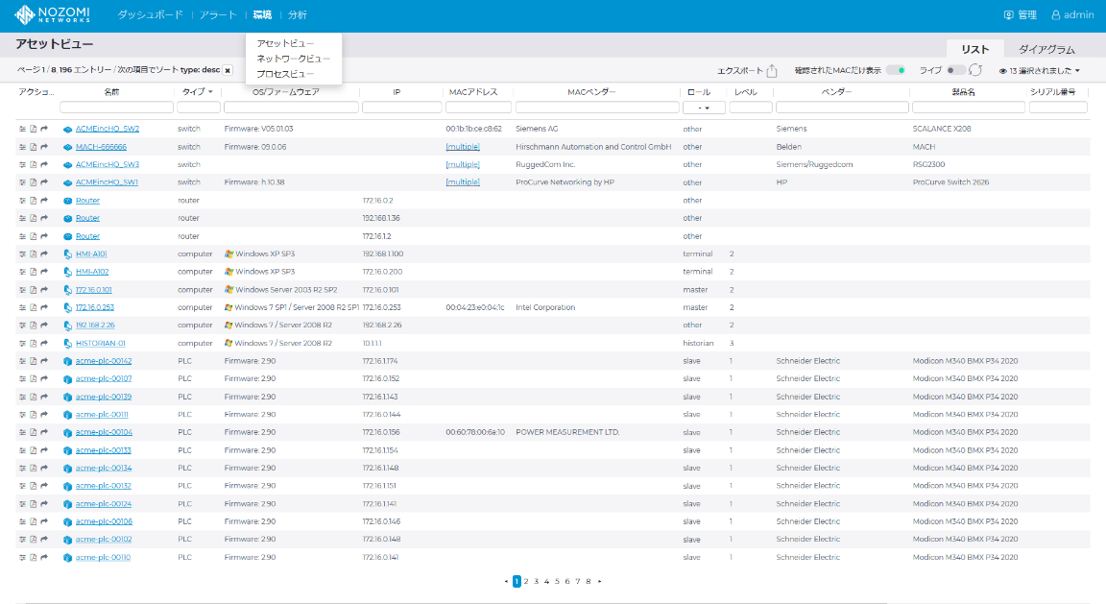Viewport: 1106px width, 604px height.
Task: Click share arrow in 192.168.2.26 row
Action: click(x=44, y=326)
